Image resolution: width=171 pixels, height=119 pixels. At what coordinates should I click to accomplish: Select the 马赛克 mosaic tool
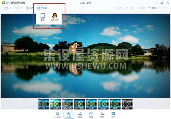coord(58,115)
